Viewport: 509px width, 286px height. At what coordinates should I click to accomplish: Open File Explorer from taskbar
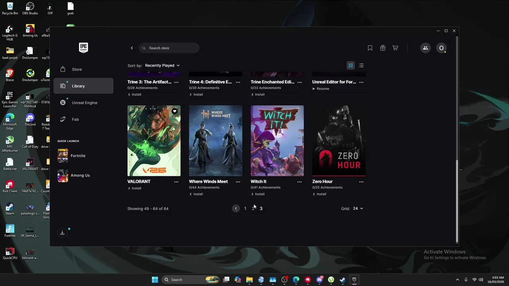coord(249,280)
